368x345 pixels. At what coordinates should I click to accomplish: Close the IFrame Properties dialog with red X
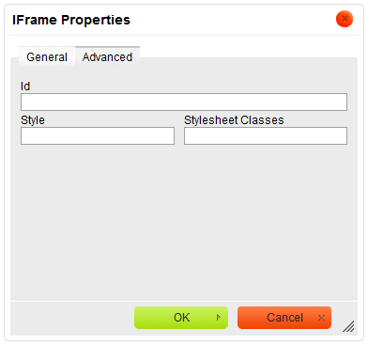345,19
